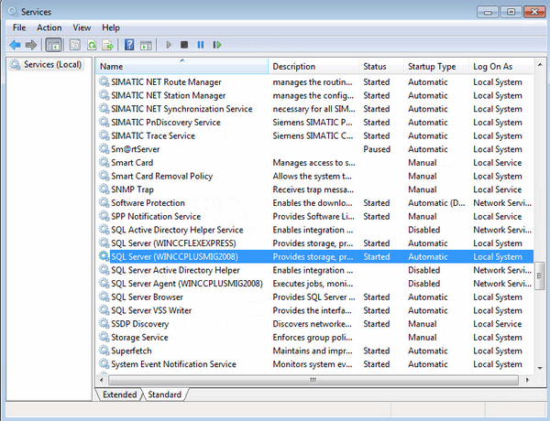550x421 pixels.
Task: Select SQL Active Directory Helper Service
Action: pos(314,230)
